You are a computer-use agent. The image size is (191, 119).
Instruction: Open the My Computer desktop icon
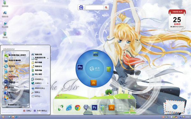(x=5, y=3)
